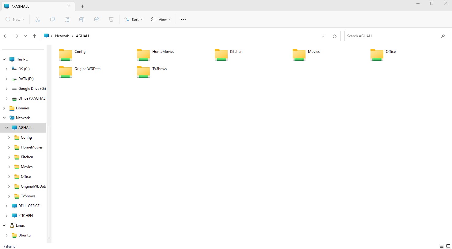This screenshot has height=249, width=452.
Task: Click the Cut scissors icon in toolbar
Action: pos(38,19)
